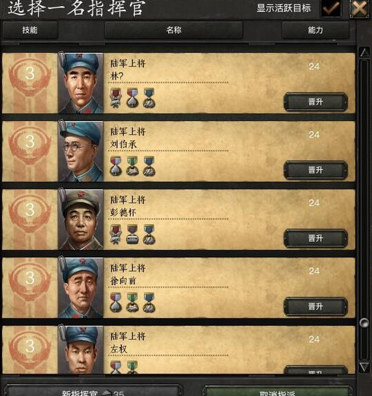Toggle 显示活跃目标 checkbox

pos(330,8)
